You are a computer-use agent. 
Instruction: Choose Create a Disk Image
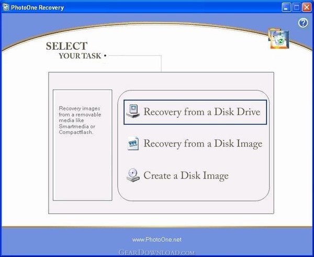[x=186, y=176]
